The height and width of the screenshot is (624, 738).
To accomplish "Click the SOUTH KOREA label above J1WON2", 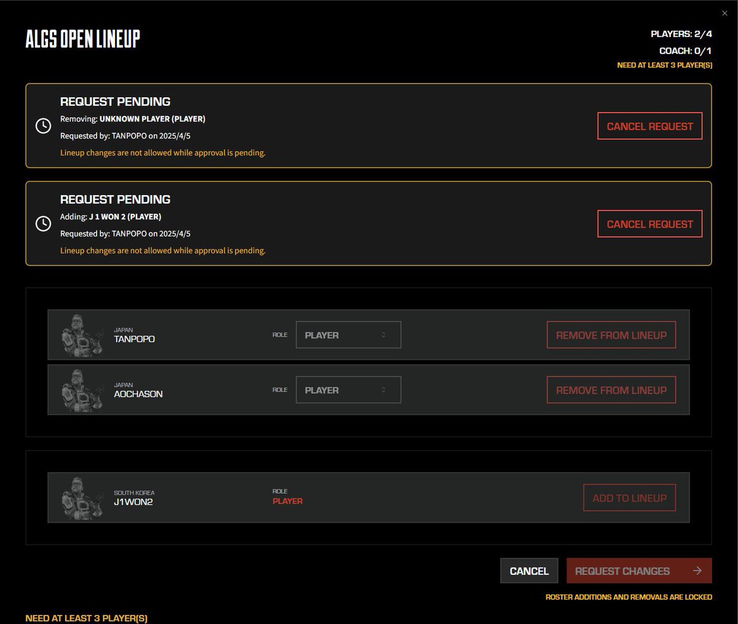I will point(134,493).
